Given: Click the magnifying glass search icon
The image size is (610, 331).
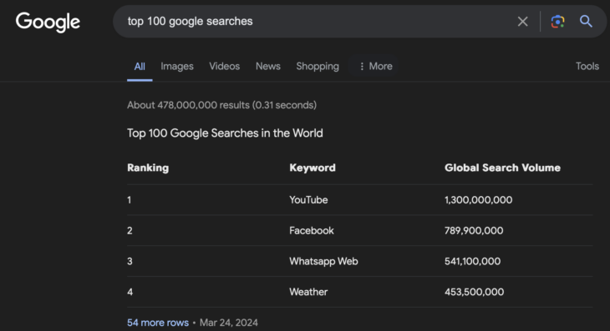Looking at the screenshot, I should click(x=586, y=22).
